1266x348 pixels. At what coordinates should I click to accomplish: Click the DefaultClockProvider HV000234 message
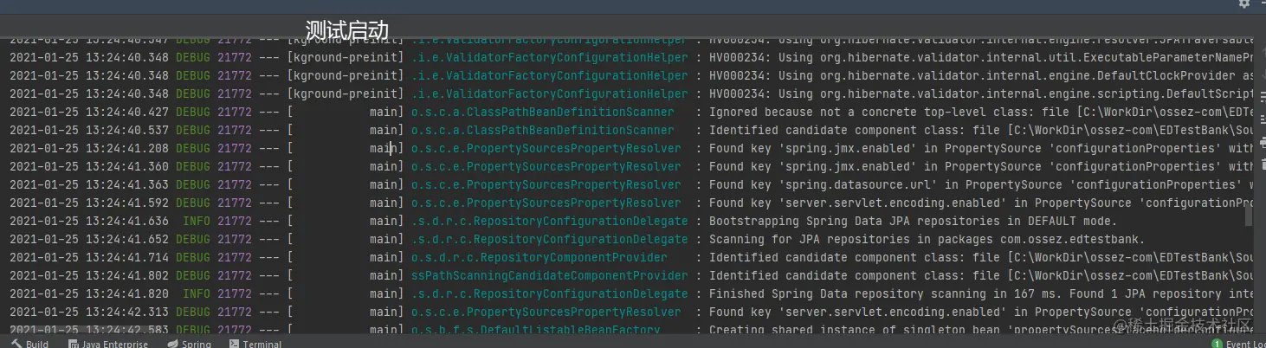[x=982, y=75]
